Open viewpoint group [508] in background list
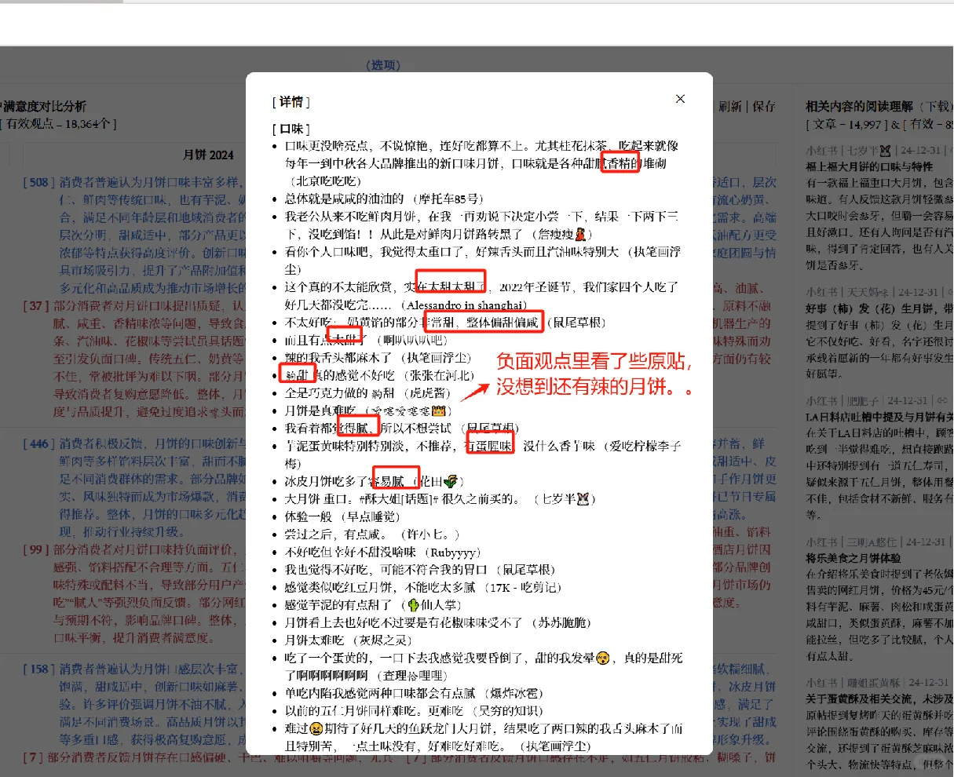954x777 pixels. (x=38, y=182)
